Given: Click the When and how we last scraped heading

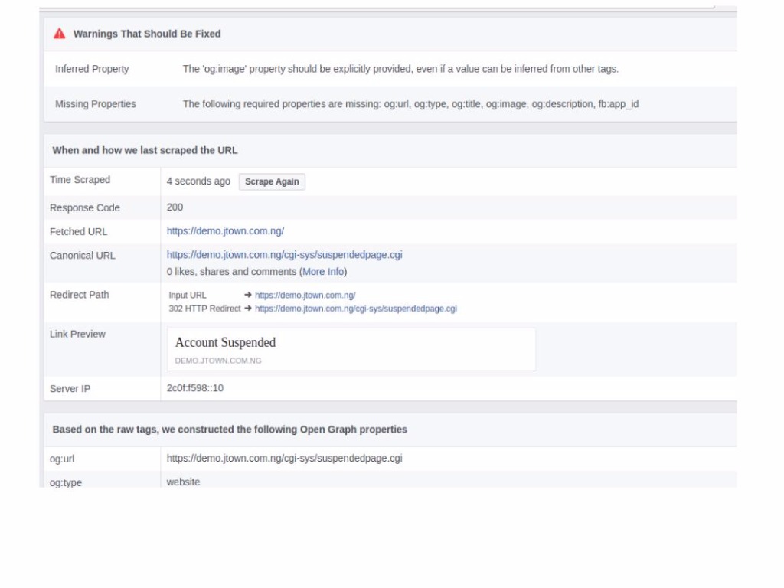Looking at the screenshot, I should point(145,150).
